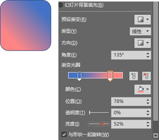Image resolution: width=159 pixels, height=140 pixels.
Task: Increase the angle value with up arrow
Action: pyautogui.click(x=148, y=53)
